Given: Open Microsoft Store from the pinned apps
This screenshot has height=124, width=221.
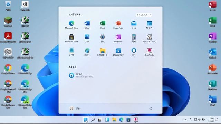Looking at the screenshot, I should (x=71, y=38).
